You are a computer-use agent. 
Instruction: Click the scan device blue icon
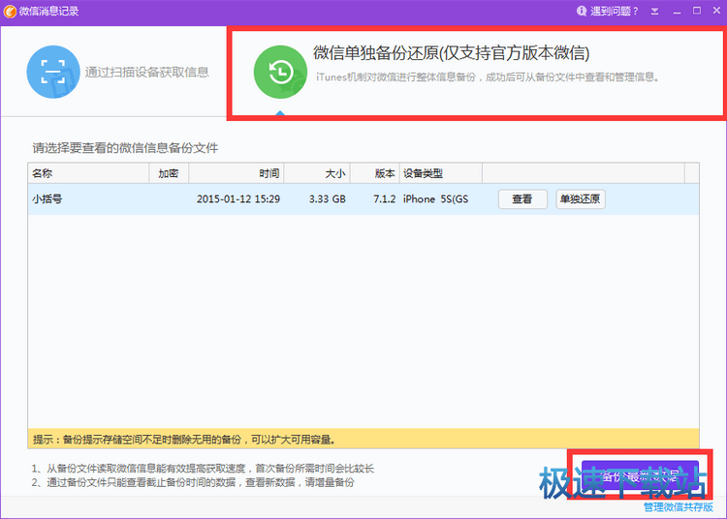point(52,72)
